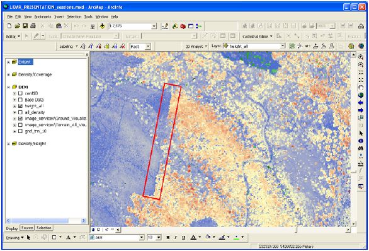Turn on the all_density layer
The height and width of the screenshot is (251, 369).
21,112
